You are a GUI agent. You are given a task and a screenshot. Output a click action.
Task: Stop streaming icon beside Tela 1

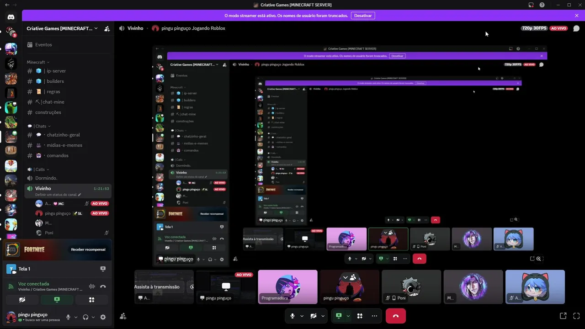click(x=103, y=269)
